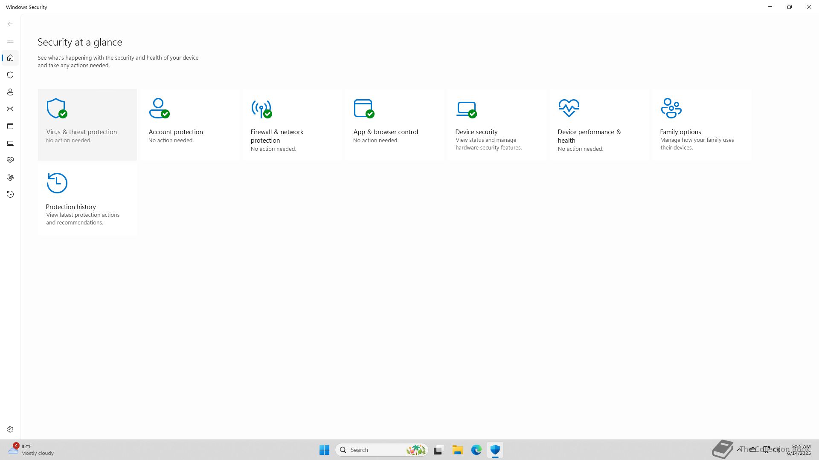Open Family options icon in sidebar

click(x=10, y=177)
